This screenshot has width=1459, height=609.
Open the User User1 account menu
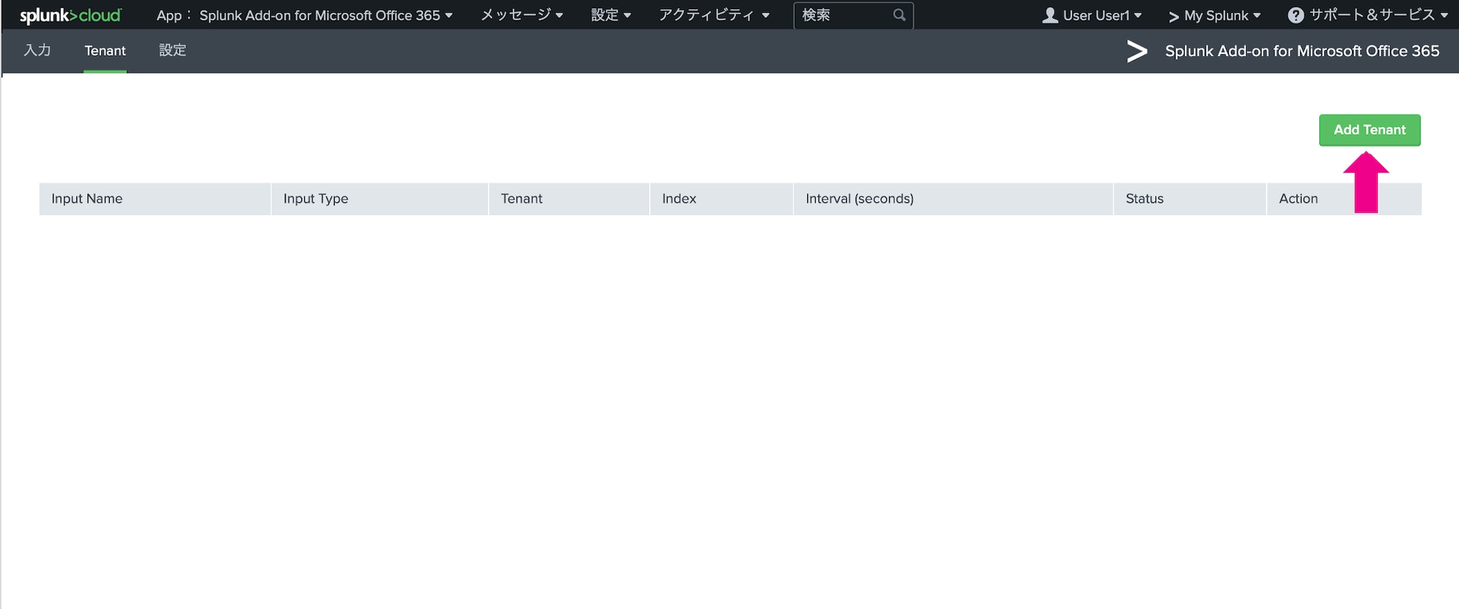tap(1091, 15)
